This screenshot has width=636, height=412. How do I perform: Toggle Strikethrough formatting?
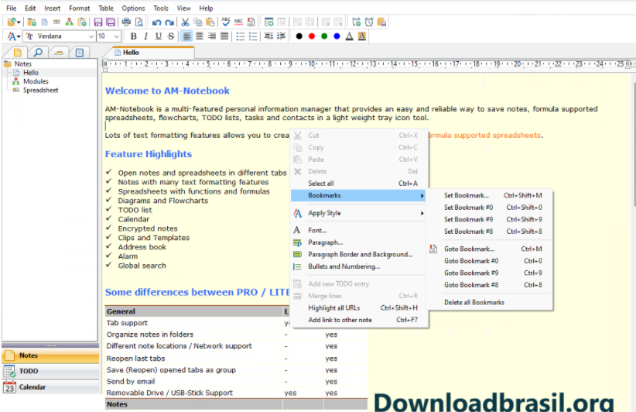click(x=171, y=36)
